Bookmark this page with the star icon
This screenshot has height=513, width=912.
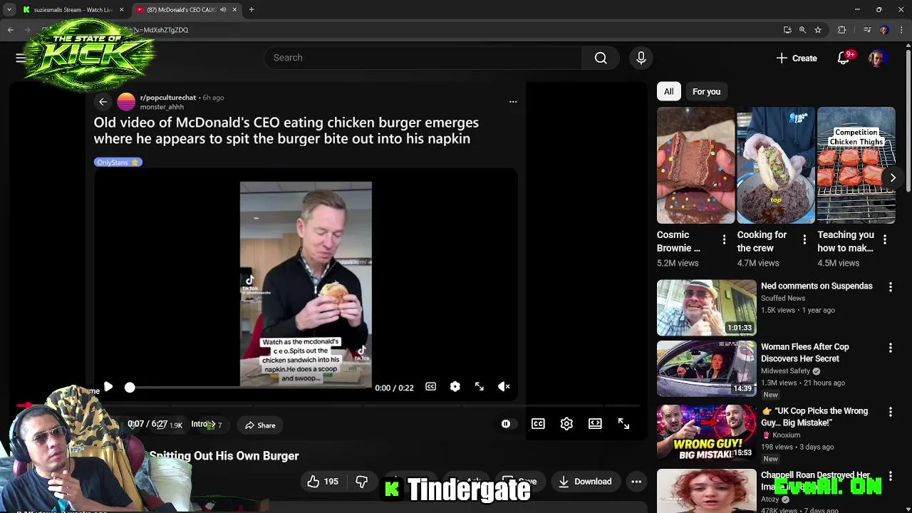click(818, 30)
